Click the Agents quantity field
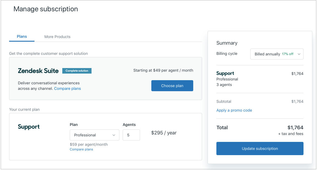 (x=131, y=135)
